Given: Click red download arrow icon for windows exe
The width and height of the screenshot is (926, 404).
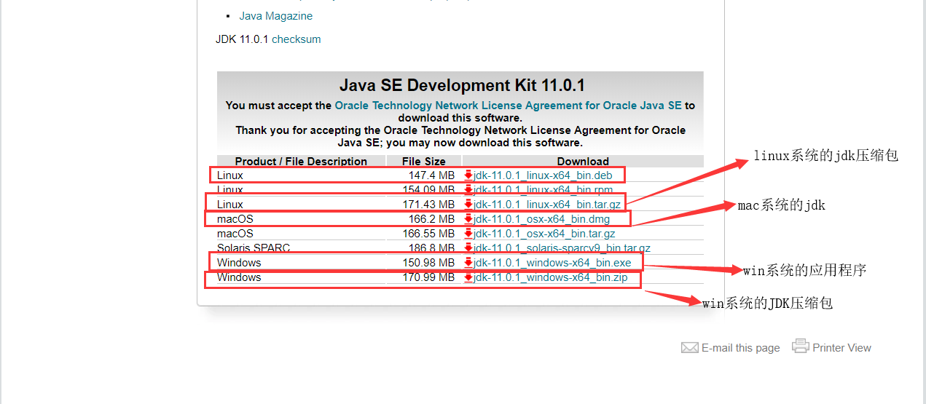Looking at the screenshot, I should pos(468,263).
